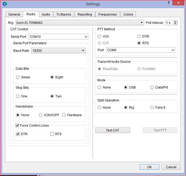Click the help question mark button
The height and width of the screenshot is (176, 186).
point(169,3)
